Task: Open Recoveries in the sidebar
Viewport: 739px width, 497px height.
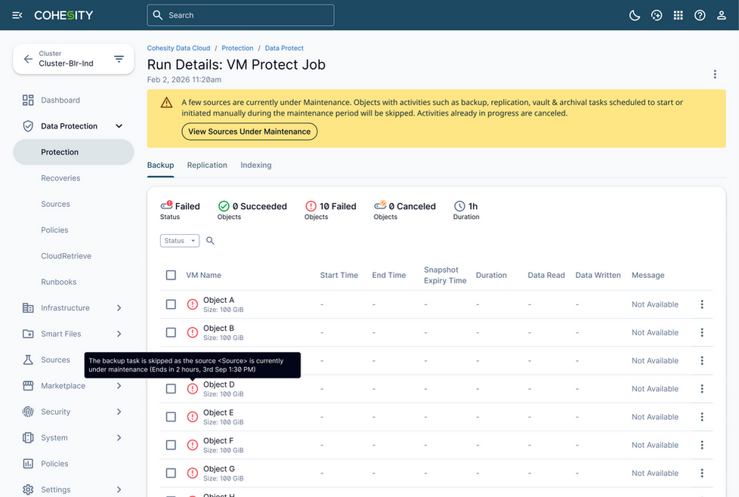Action: (x=60, y=178)
